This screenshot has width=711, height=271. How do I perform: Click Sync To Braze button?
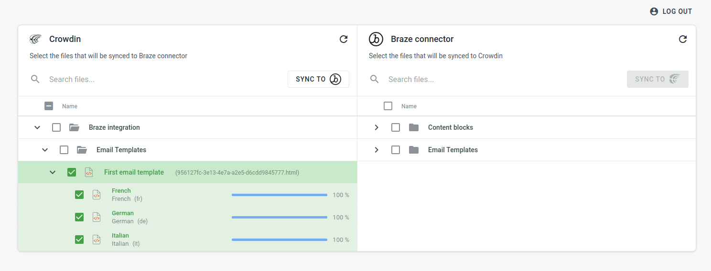(318, 79)
